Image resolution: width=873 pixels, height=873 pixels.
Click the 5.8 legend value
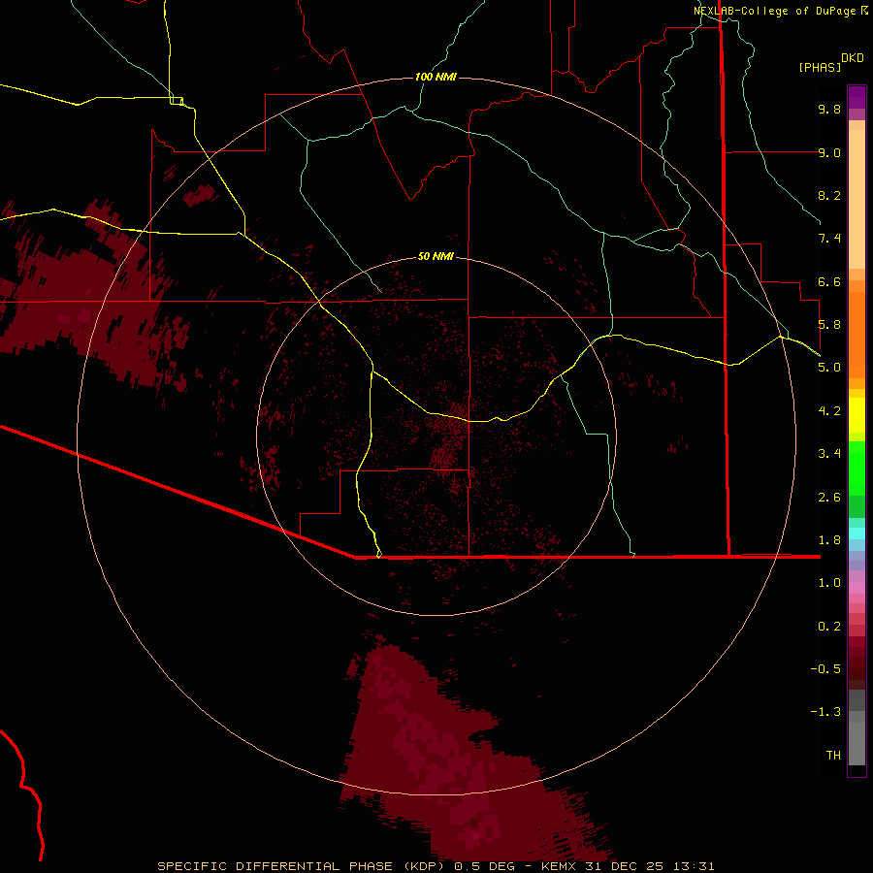coord(829,325)
